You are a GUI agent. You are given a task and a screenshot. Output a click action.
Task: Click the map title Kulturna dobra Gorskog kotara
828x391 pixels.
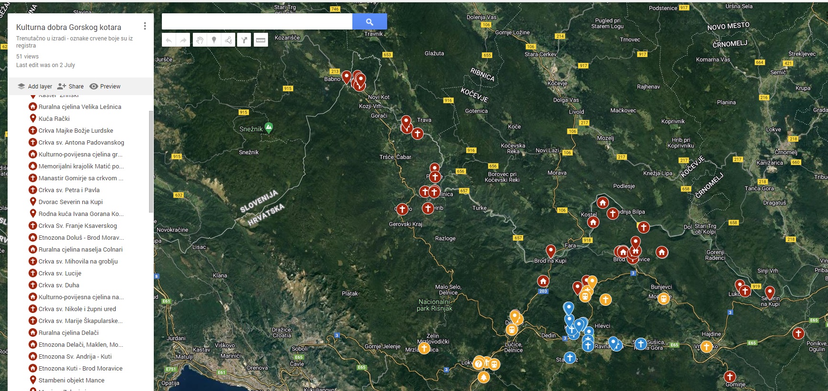coord(69,27)
